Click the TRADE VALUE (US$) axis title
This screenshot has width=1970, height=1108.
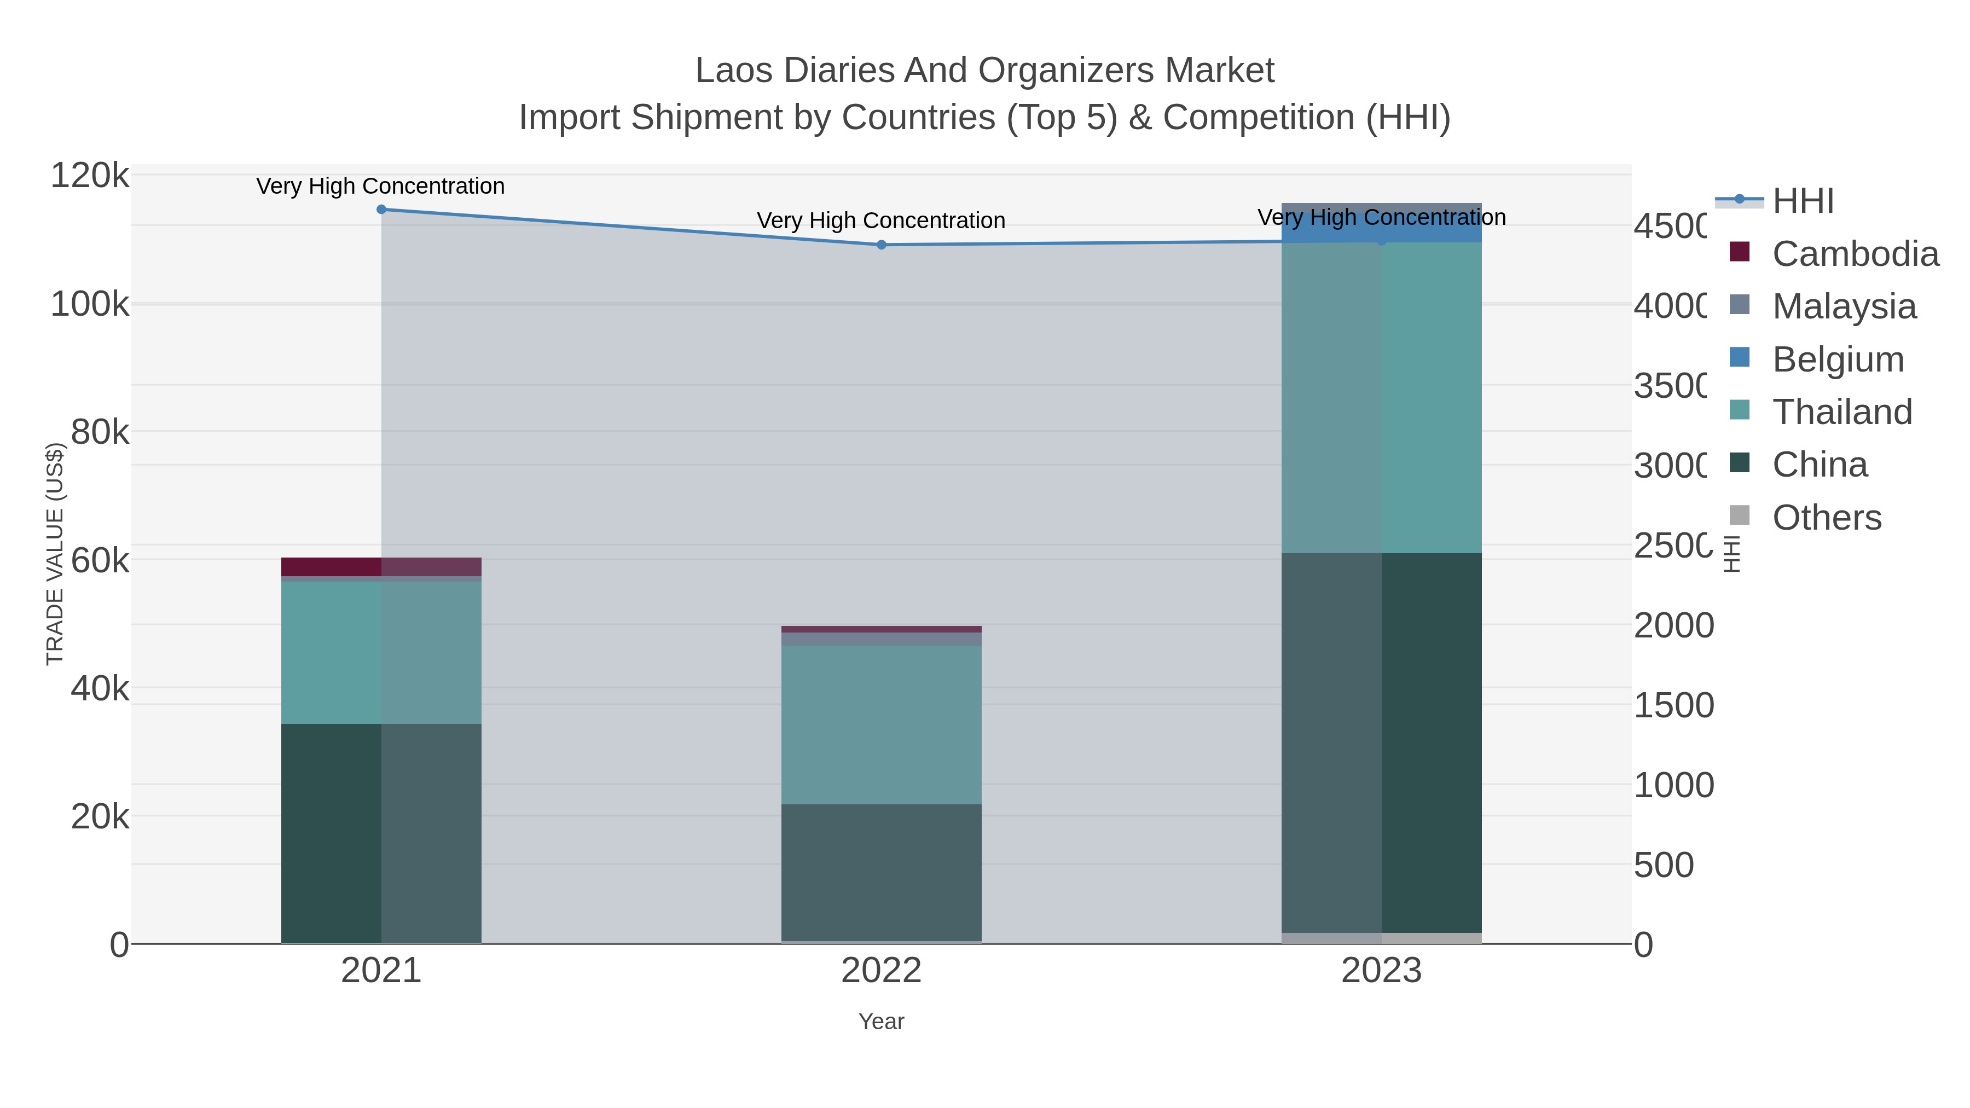click(x=55, y=554)
